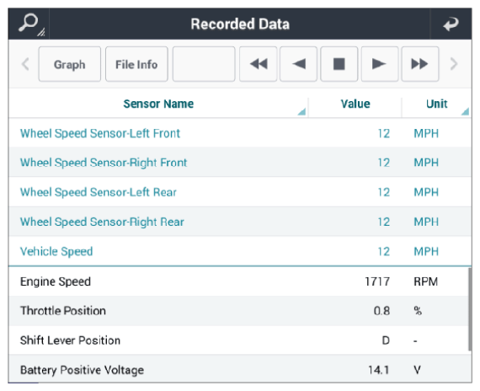Click the blank toolbar button

pos(204,64)
